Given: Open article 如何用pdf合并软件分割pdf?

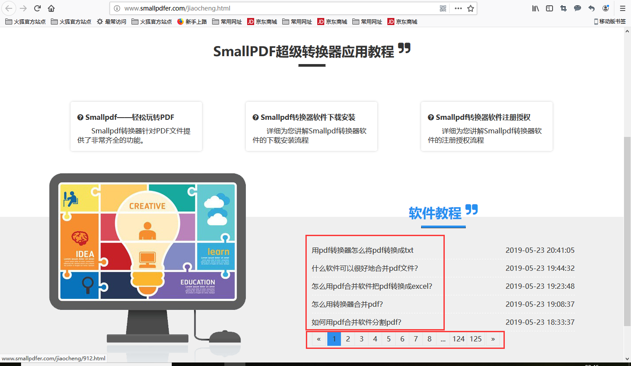Looking at the screenshot, I should pos(356,322).
